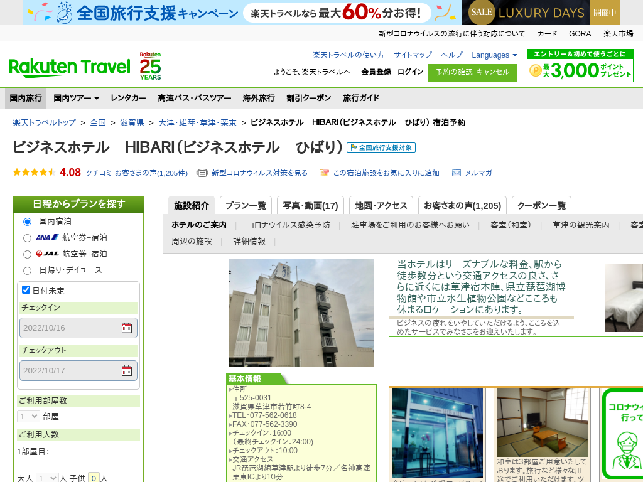The image size is (643, 482).
Task: Open the 写真・動画(17) tab
Action: coord(310,205)
